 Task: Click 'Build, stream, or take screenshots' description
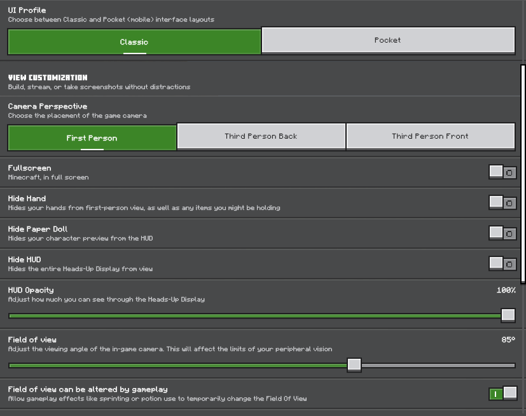coord(99,87)
